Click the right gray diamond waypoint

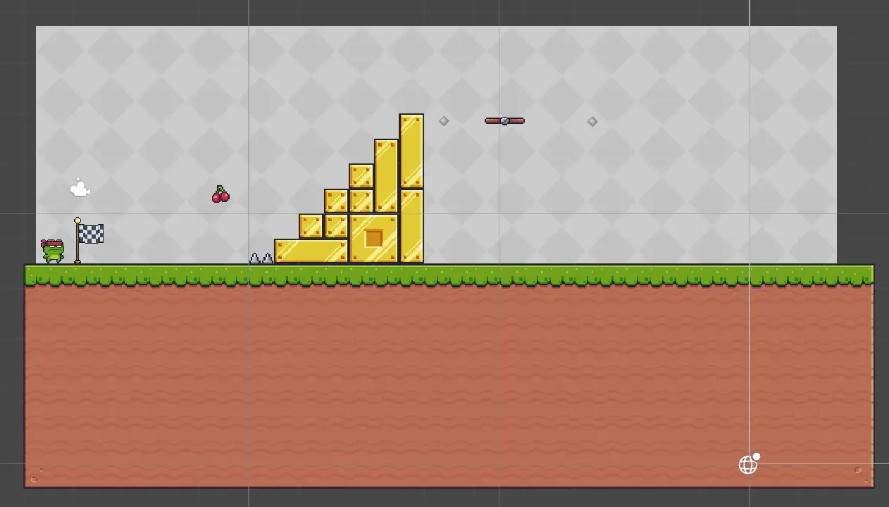click(x=592, y=122)
